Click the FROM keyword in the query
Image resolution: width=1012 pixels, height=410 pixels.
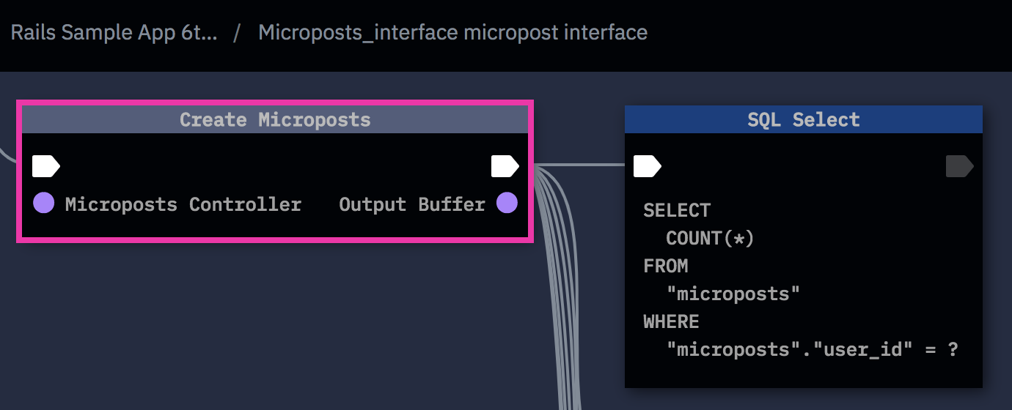pyautogui.click(x=665, y=266)
